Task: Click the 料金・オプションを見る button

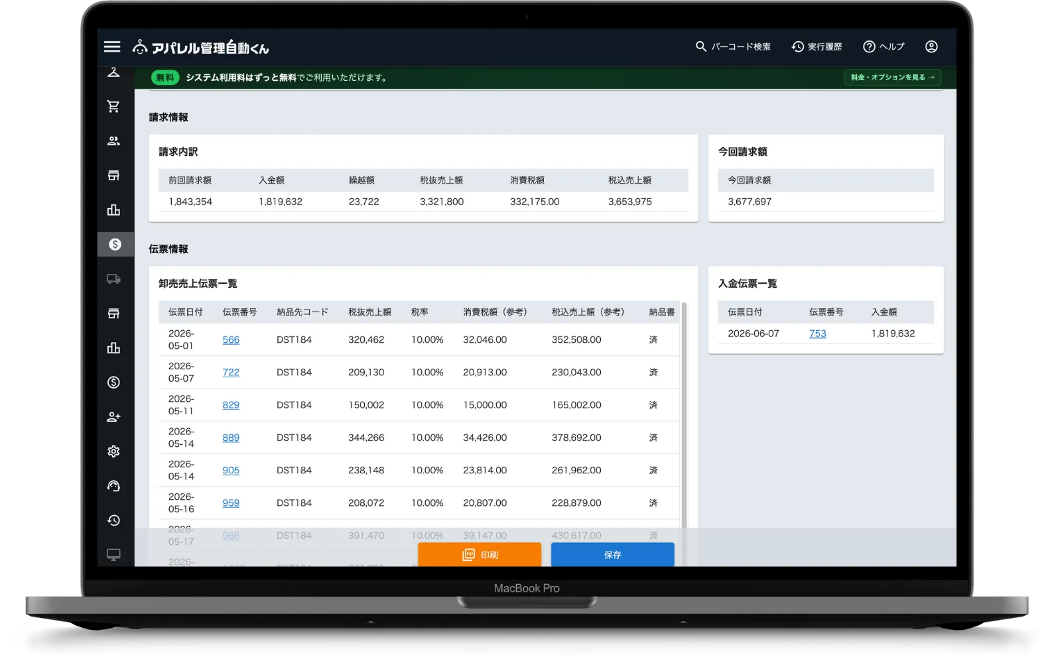Action: click(x=892, y=78)
